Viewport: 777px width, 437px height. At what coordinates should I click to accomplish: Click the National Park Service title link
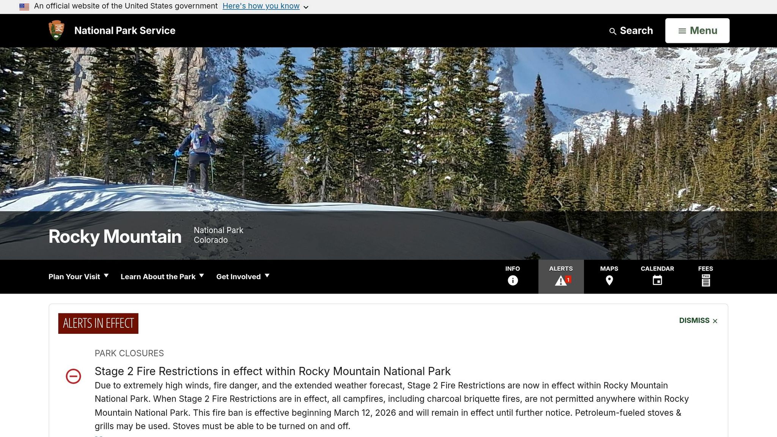pyautogui.click(x=125, y=31)
